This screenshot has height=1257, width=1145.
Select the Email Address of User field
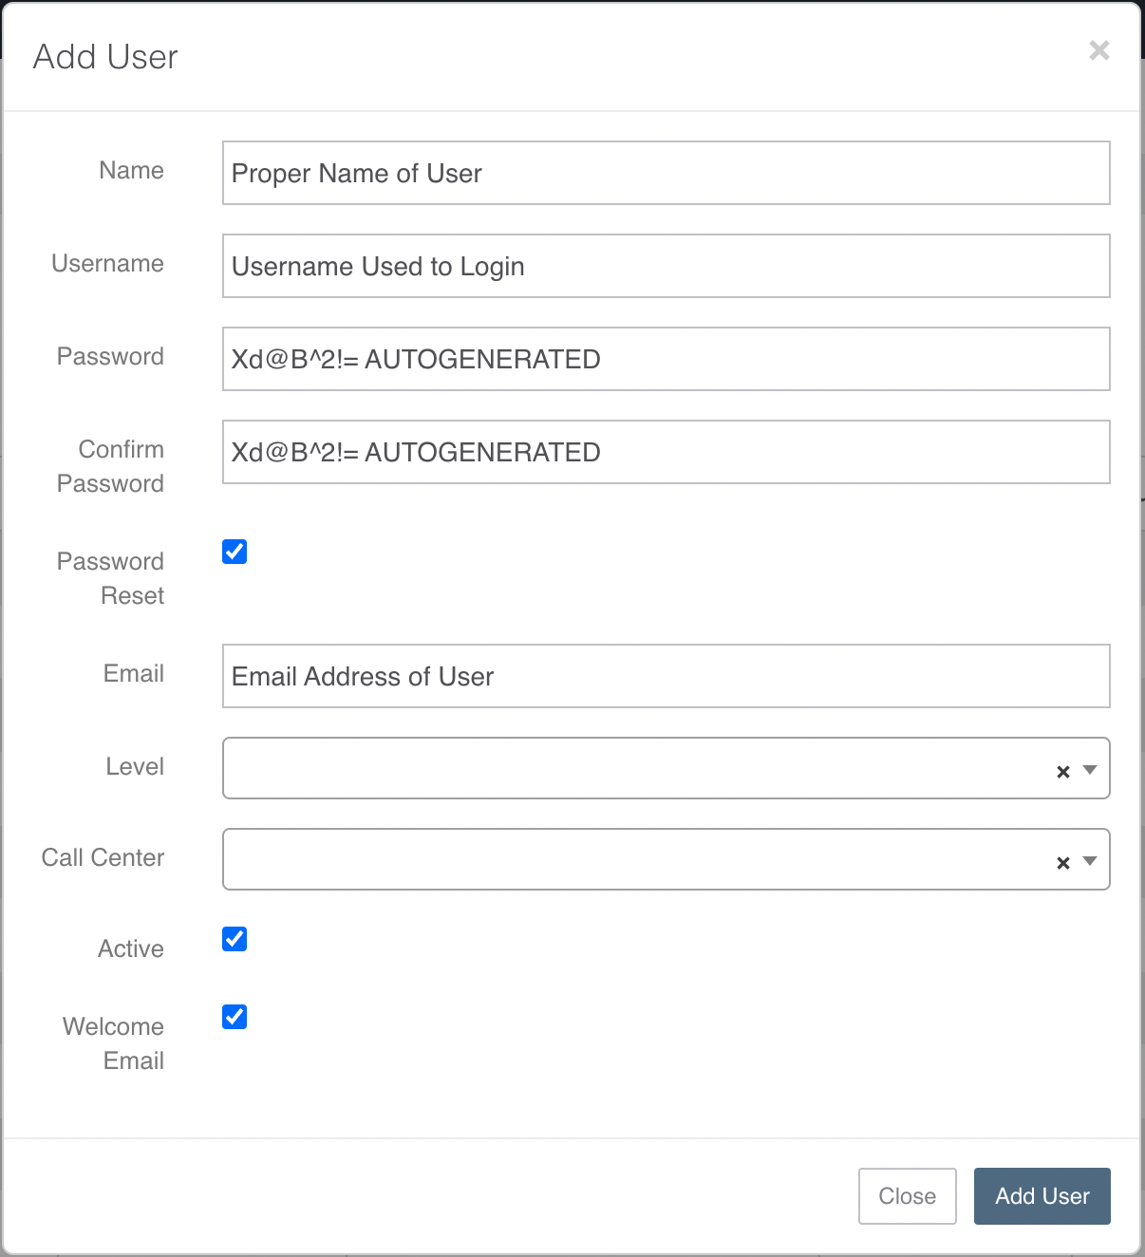coord(665,676)
